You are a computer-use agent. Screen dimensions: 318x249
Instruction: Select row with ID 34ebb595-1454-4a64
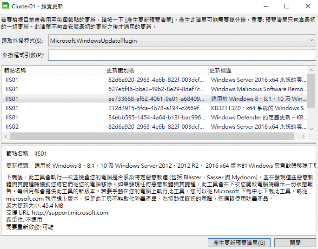coord(155,118)
